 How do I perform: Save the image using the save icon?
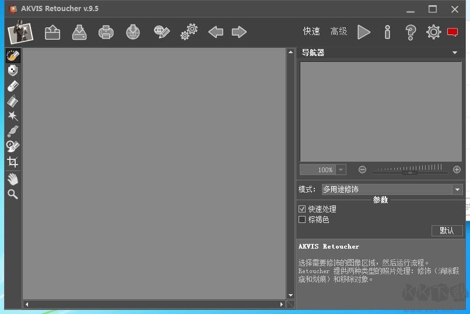(79, 32)
